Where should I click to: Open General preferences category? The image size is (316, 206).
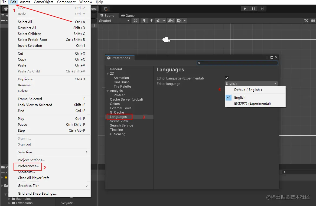tap(116, 69)
